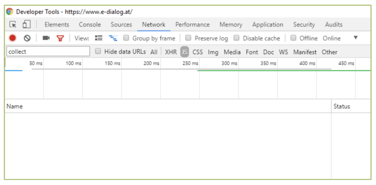Filter requests by Img type
Viewport: 376px width, 185px height.
(213, 52)
